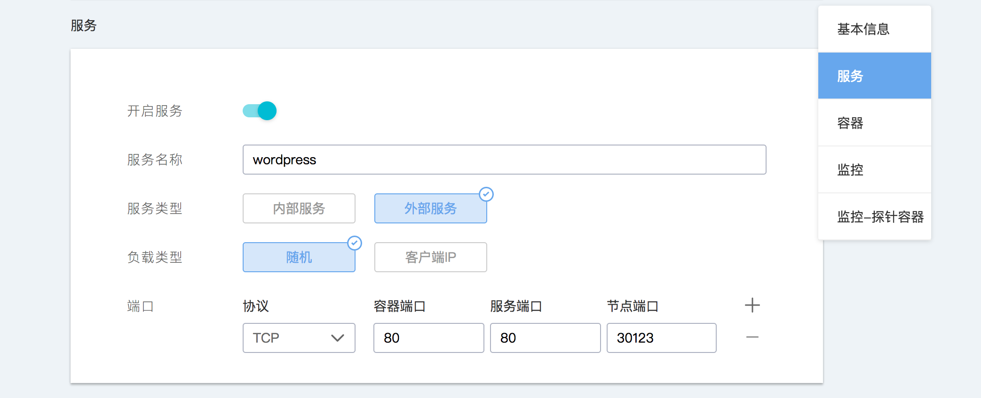Go to 服务 section in side menu
This screenshot has height=398, width=981.
pos(875,76)
